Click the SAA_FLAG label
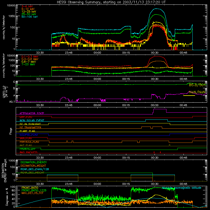 pos(26,138)
